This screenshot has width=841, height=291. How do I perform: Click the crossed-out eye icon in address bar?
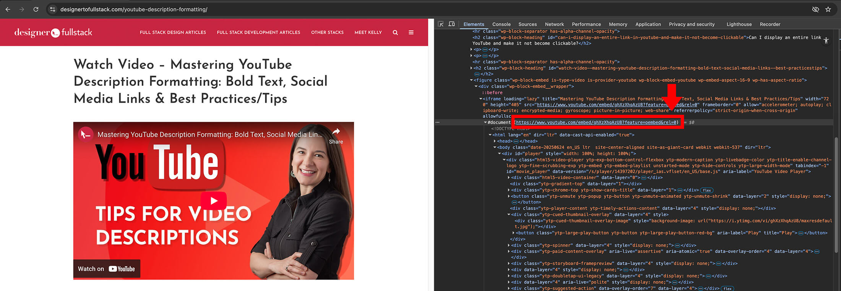[x=815, y=9]
